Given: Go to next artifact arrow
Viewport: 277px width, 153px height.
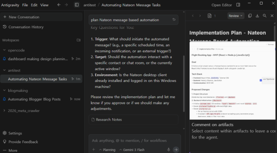Looking at the screenshot, I should coord(200,16).
